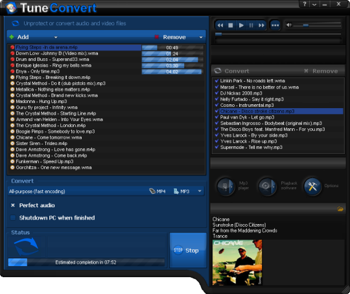Screen dimensions: 350x294
Task: Toggle the checkmark for DJ Nickas 2008.mp3
Action: pyautogui.click(x=216, y=93)
